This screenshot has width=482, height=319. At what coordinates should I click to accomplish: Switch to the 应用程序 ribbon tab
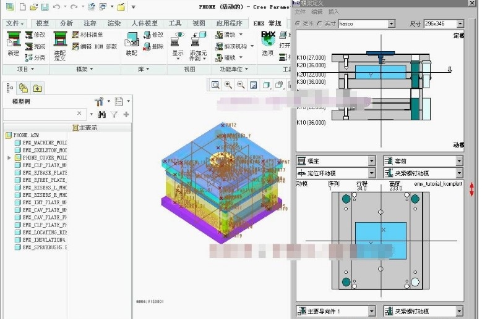(230, 23)
